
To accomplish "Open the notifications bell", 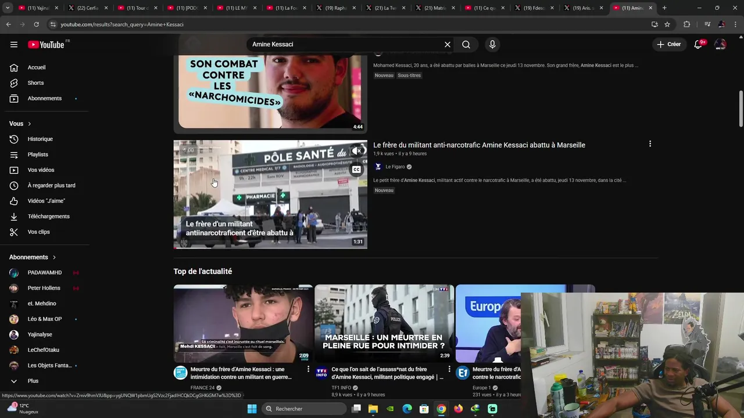I will (x=698, y=45).
